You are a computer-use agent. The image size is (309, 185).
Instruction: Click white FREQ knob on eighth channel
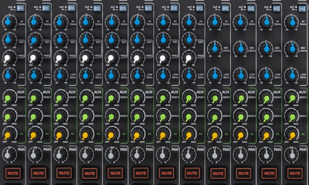[189, 58]
